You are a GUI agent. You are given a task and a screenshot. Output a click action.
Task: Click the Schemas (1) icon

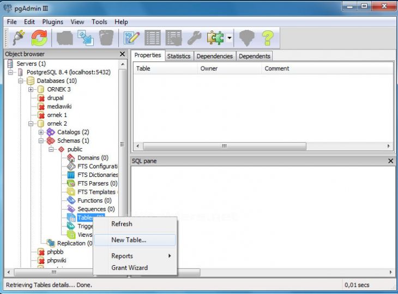pyautogui.click(x=51, y=140)
